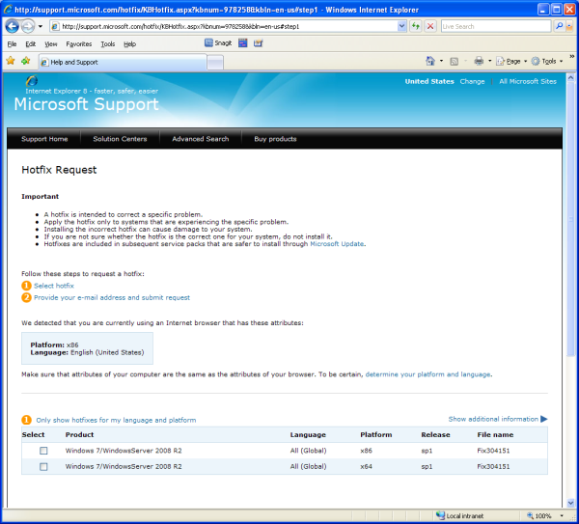Click the green Refresh arrows icon

(x=416, y=26)
